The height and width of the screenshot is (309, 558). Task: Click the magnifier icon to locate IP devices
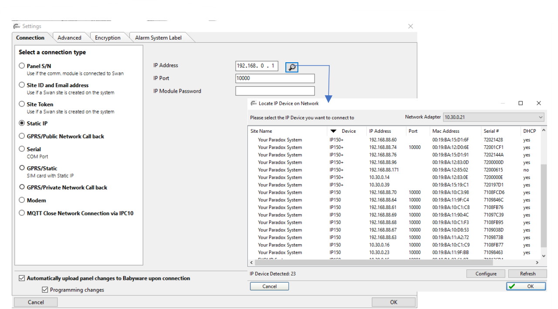[x=291, y=67]
